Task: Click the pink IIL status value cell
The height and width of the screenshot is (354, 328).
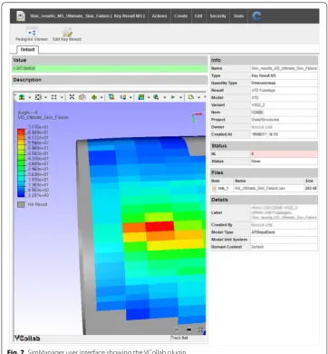Action: coord(284,154)
